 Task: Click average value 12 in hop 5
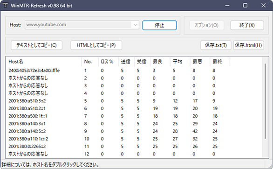(175, 101)
